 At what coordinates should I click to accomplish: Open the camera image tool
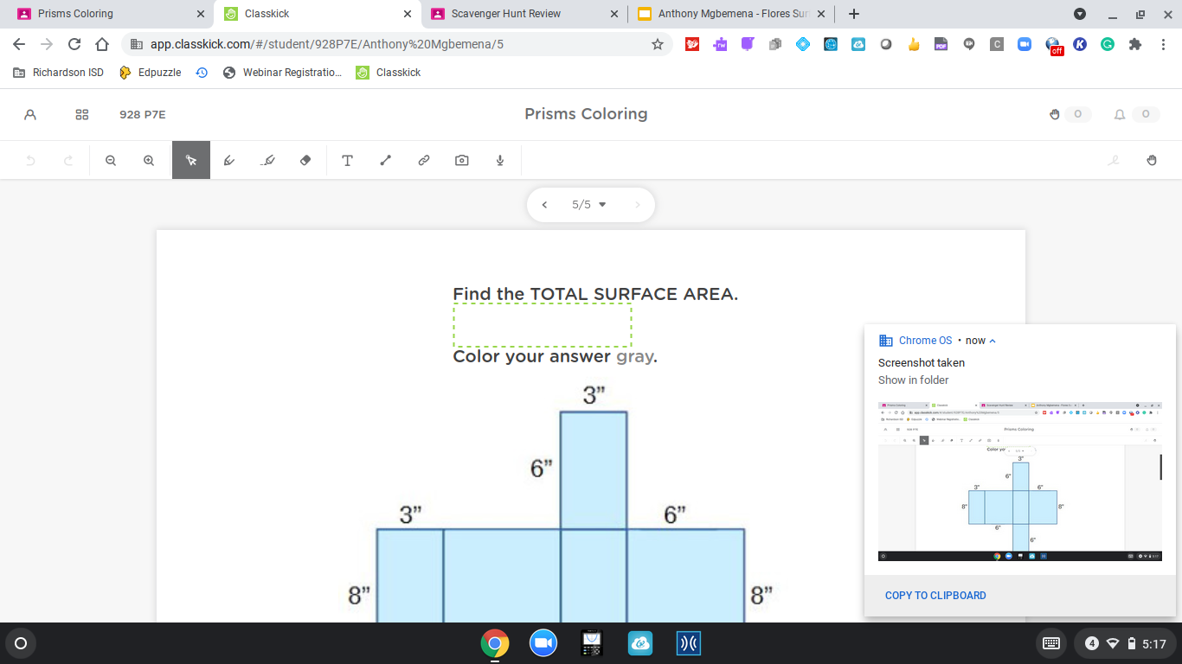coord(462,160)
